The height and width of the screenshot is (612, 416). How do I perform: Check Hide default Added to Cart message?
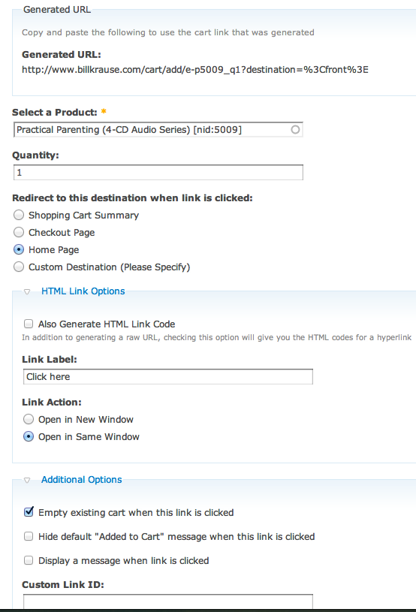(29, 536)
